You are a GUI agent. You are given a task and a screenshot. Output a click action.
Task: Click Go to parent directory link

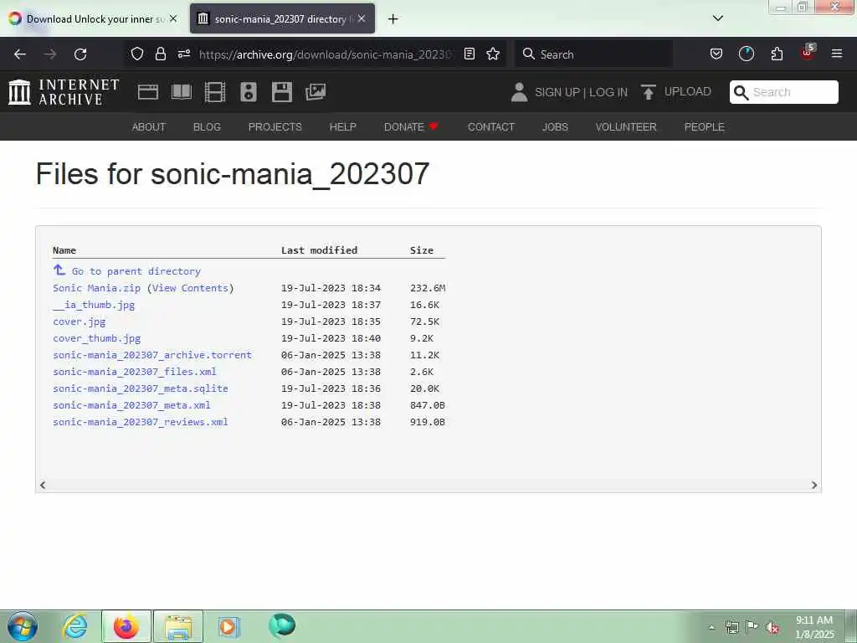pyautogui.click(x=136, y=271)
